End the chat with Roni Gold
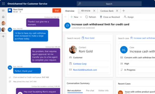The height and width of the screenshot is (94, 155). (x=57, y=11)
